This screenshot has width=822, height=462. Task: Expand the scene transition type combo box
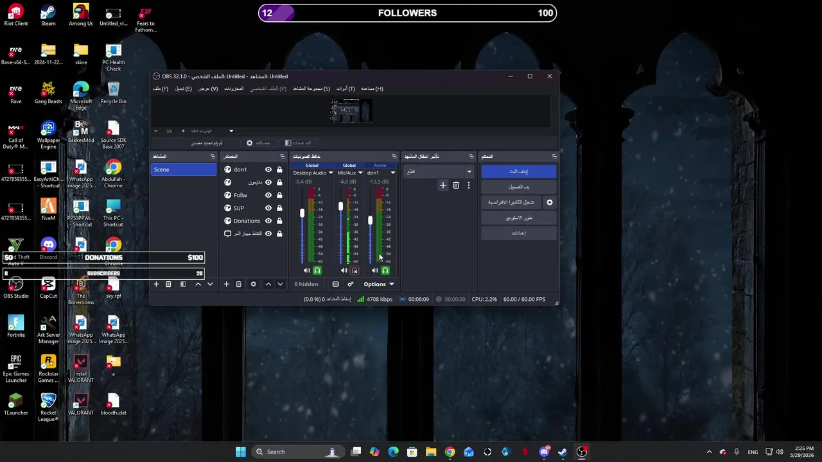[x=440, y=171]
